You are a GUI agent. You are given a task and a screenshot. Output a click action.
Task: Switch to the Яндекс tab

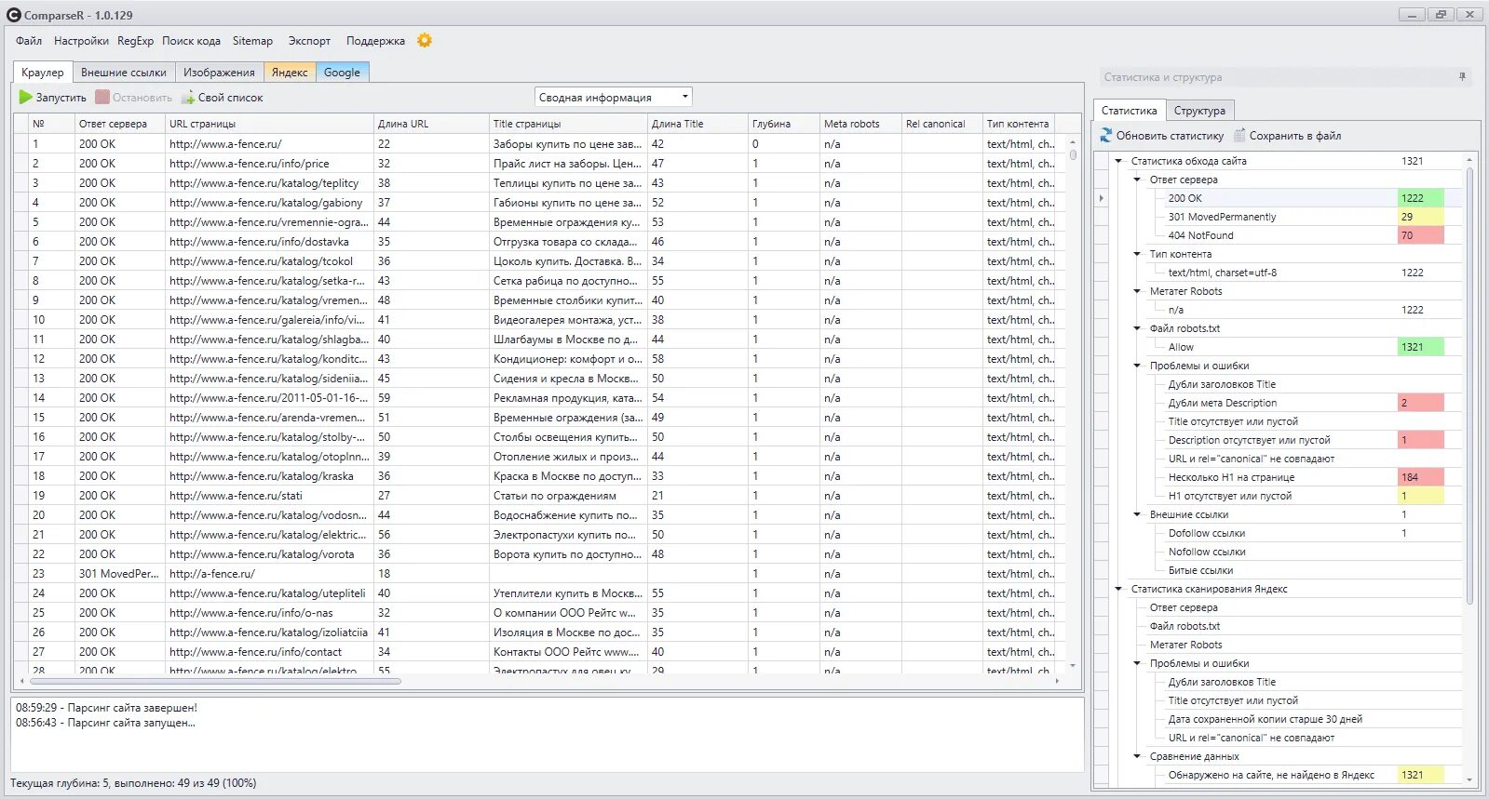pyautogui.click(x=290, y=72)
